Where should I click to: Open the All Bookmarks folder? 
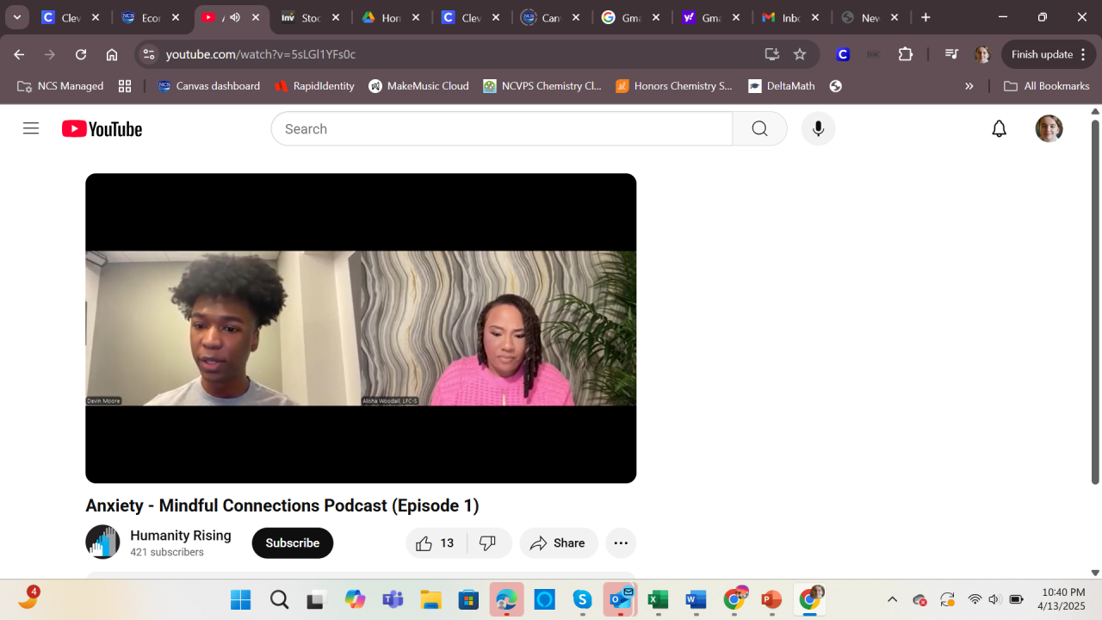click(x=1047, y=86)
